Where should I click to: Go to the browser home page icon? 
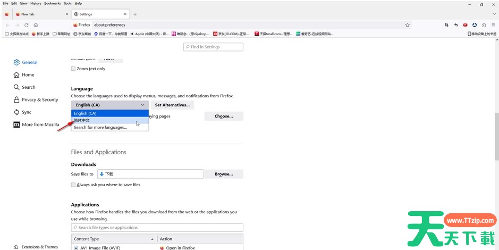[36, 25]
